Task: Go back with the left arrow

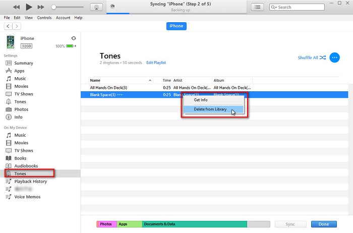Action: pos(8,26)
